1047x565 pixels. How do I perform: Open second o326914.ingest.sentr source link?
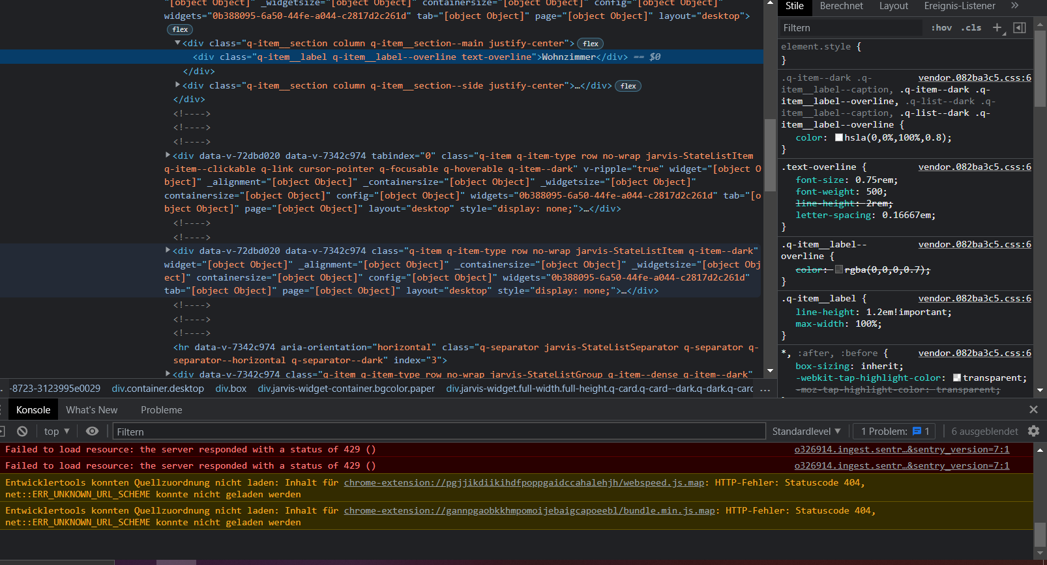pos(902,465)
